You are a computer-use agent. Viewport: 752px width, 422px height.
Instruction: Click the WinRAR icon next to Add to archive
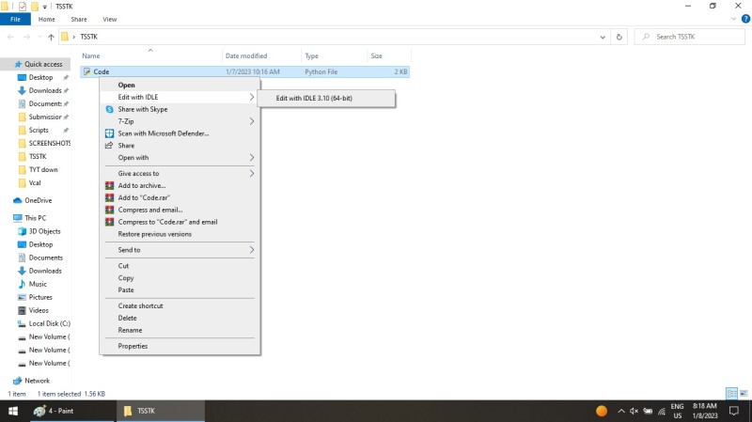tap(109, 185)
